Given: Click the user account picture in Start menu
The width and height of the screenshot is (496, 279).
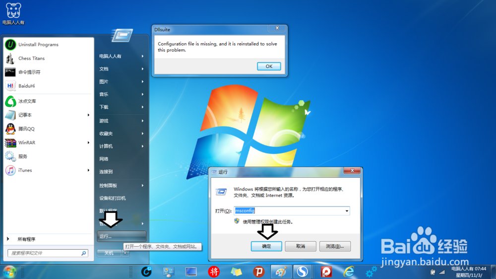Looking at the screenshot, I should click(122, 35).
